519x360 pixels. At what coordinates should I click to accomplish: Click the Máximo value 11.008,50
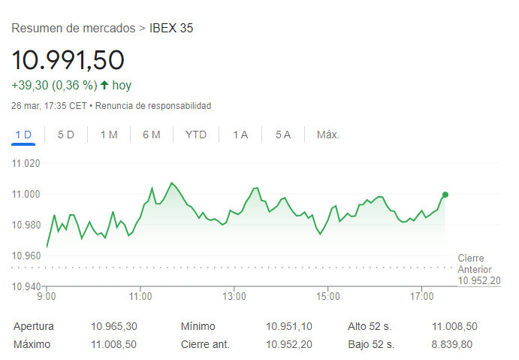point(113,344)
